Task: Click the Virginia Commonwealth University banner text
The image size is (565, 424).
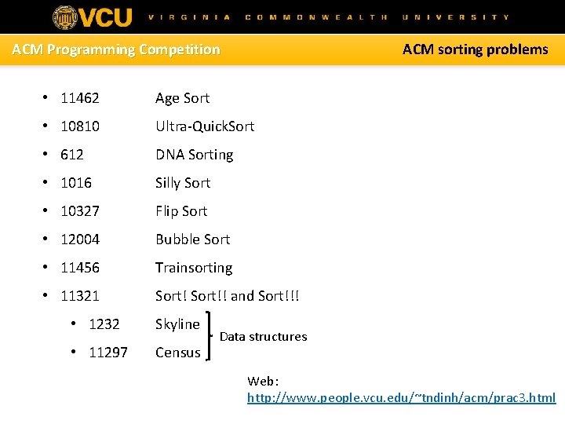Action: pos(328,16)
